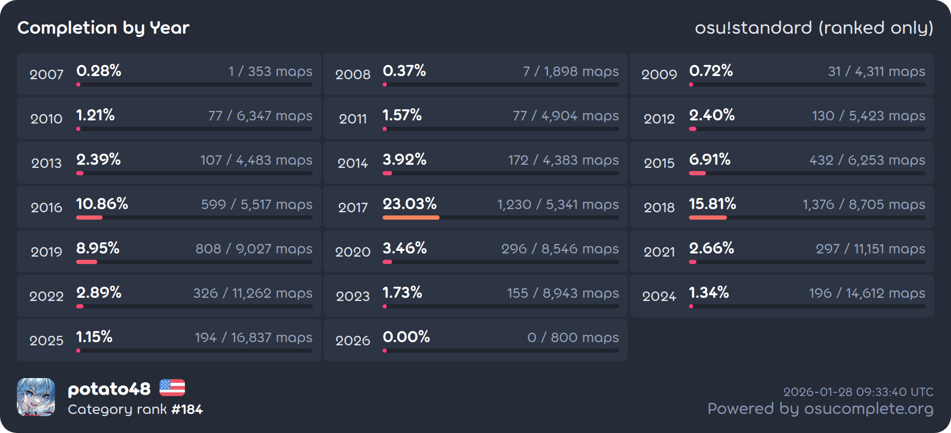Click the 2017 progress bar
The image size is (951, 433).
pyautogui.click(x=500, y=218)
